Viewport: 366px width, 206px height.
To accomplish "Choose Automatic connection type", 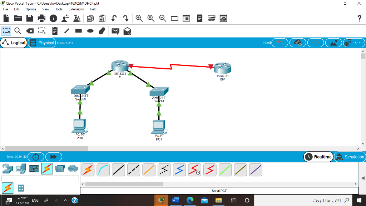I will [88, 170].
